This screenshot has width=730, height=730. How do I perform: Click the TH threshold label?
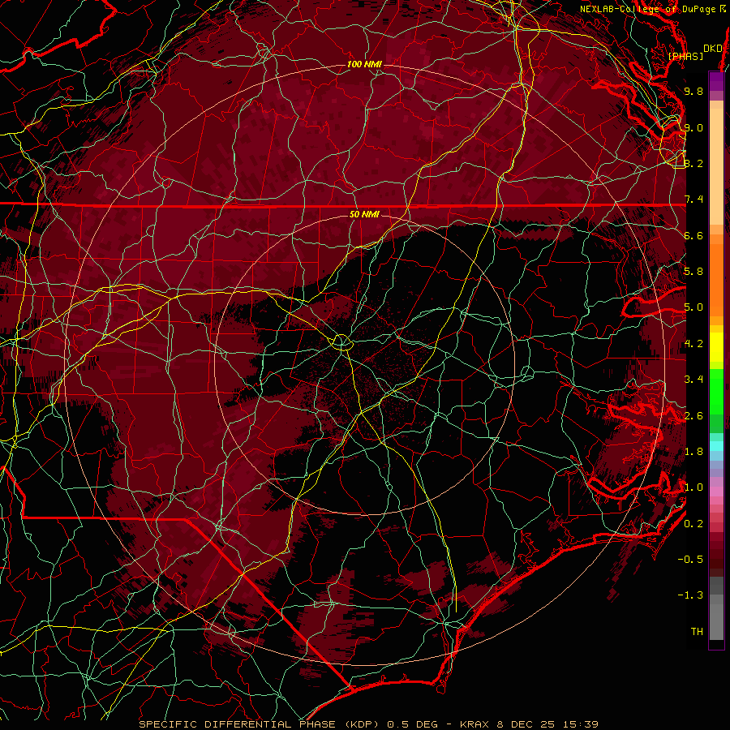[x=697, y=632]
